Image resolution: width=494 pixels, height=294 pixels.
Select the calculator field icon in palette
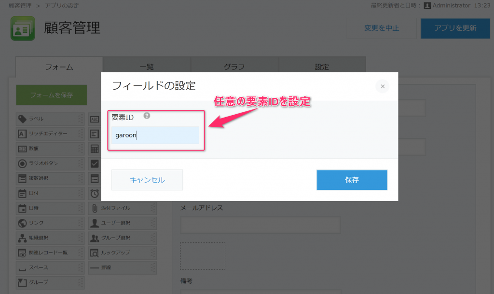[95, 148]
